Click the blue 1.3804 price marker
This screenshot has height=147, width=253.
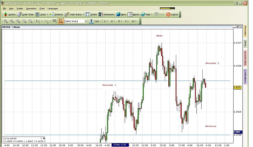click(238, 132)
